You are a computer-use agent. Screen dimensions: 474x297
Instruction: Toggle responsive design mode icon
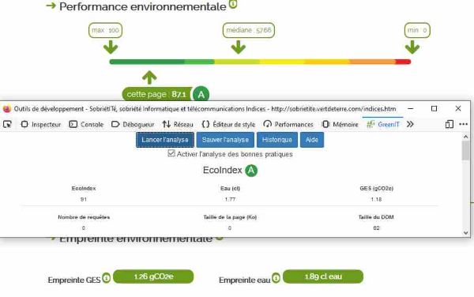point(450,124)
